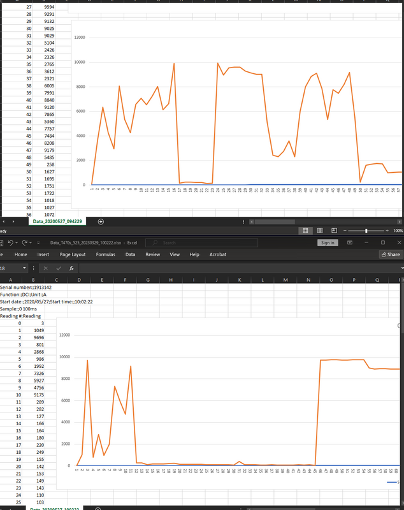The width and height of the screenshot is (404, 510).
Task: Click the horizontal scrollbar thumb in upper window
Action: (275, 222)
